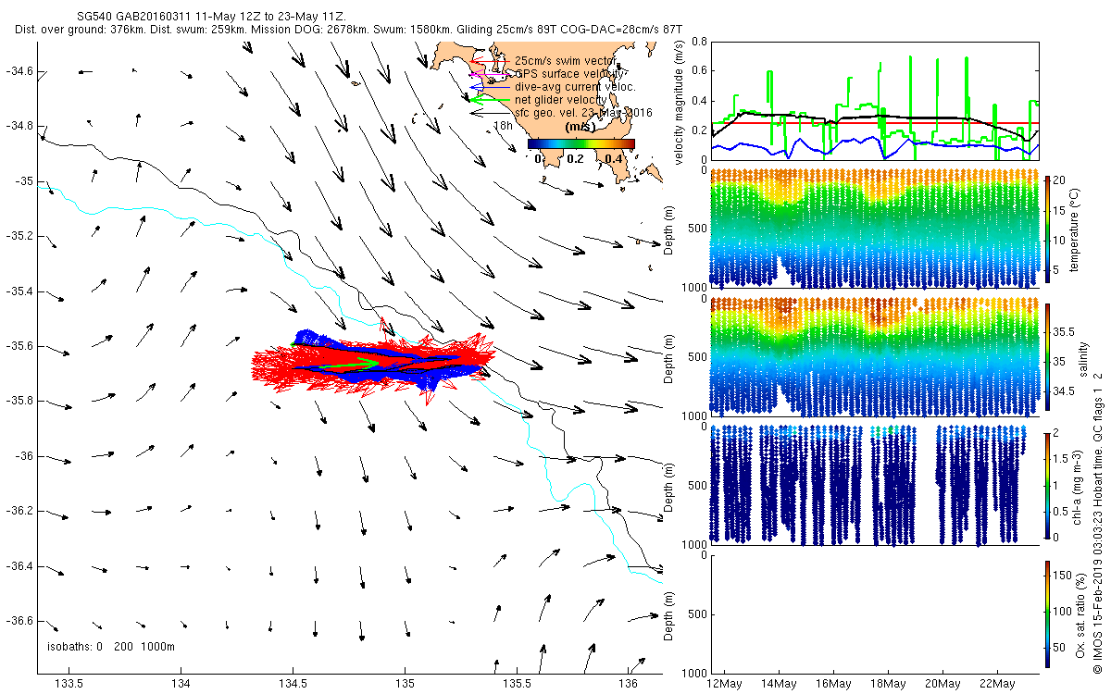Click date tick '14May'
The image size is (1111, 694).
point(779,684)
